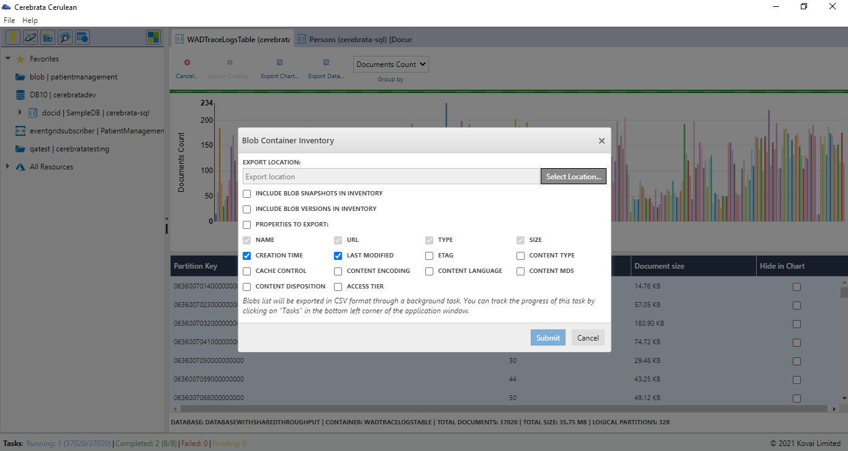Check the Access Tier property checkbox
Viewport: 848px width, 451px height.
click(338, 287)
